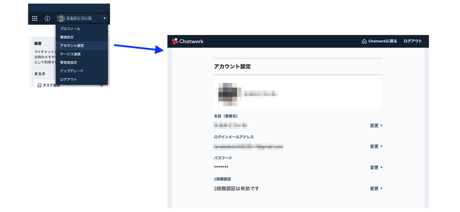This screenshot has width=460, height=212.
Task: Expand the user account dropdown arrow
Action: click(104, 18)
